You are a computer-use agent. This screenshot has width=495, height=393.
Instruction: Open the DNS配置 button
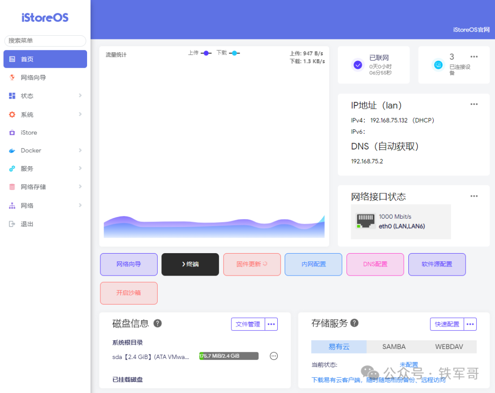click(x=375, y=265)
